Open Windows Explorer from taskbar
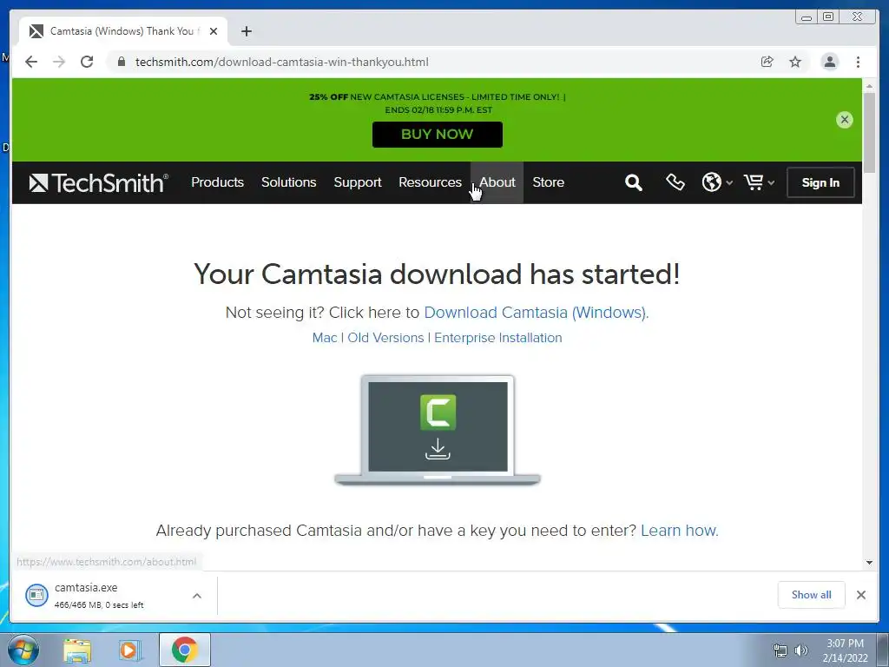Viewport: 889px width, 667px height. tap(77, 650)
